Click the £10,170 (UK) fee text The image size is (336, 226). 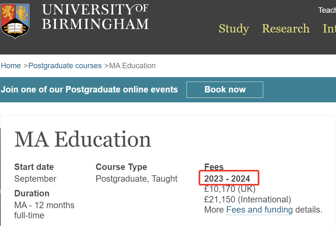click(230, 189)
